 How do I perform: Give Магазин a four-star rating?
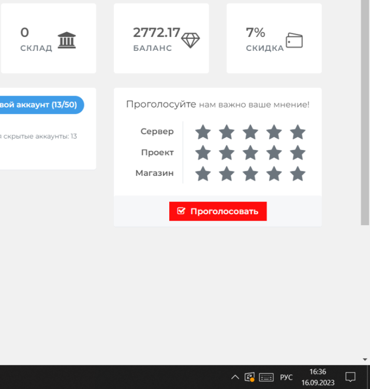coord(274,174)
